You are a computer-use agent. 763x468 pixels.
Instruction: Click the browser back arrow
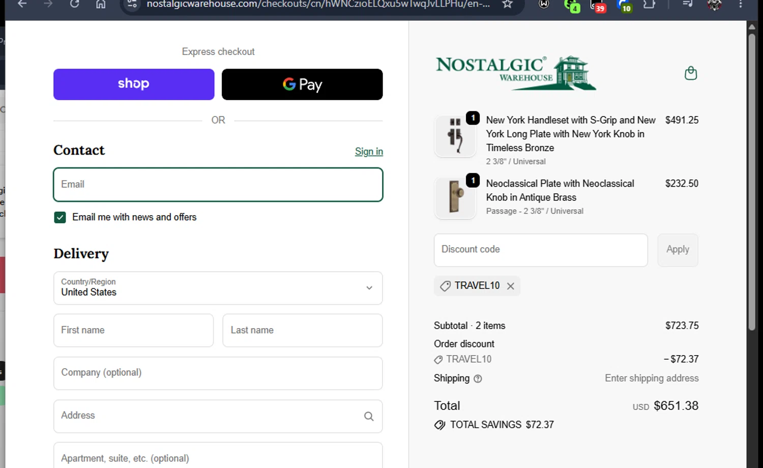pos(22,4)
